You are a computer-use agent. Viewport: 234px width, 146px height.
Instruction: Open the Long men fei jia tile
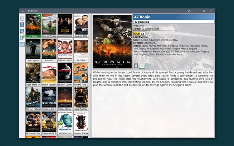pyautogui.click(x=49, y=123)
